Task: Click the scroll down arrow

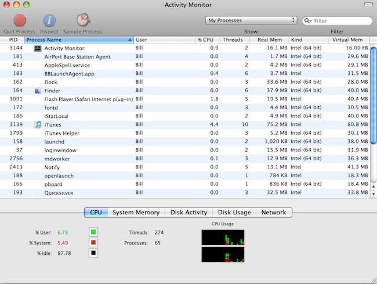Action: click(374, 193)
